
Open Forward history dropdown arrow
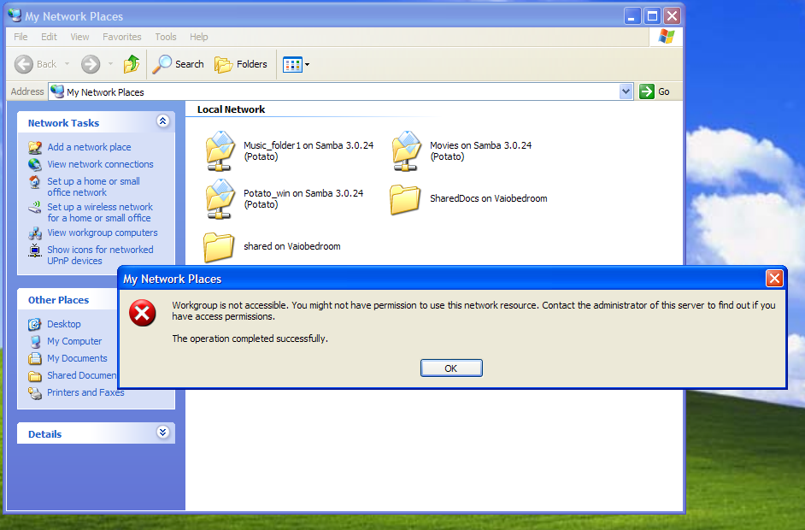click(110, 64)
